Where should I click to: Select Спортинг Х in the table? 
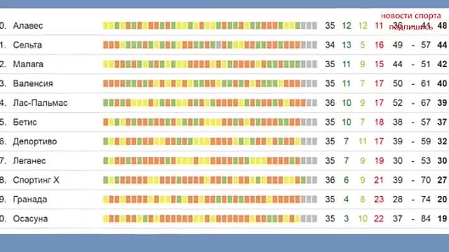[36, 180]
